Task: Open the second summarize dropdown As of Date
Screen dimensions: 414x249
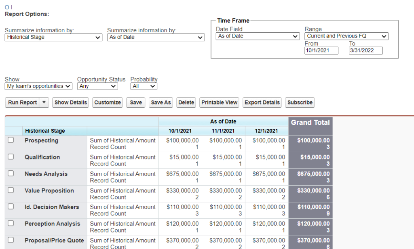Action: [156, 37]
